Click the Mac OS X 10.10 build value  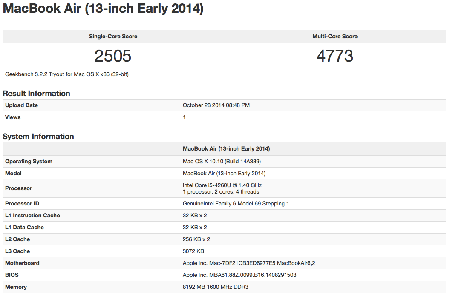[x=222, y=162]
